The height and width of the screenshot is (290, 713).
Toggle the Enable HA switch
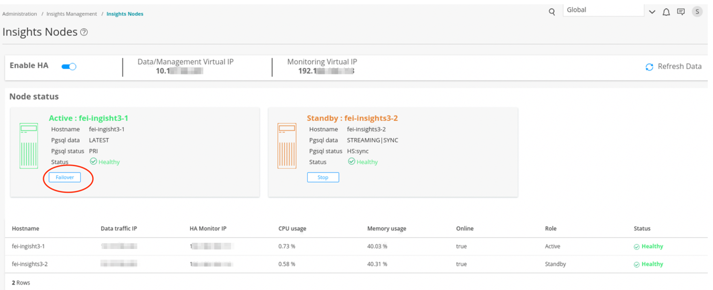tap(69, 66)
